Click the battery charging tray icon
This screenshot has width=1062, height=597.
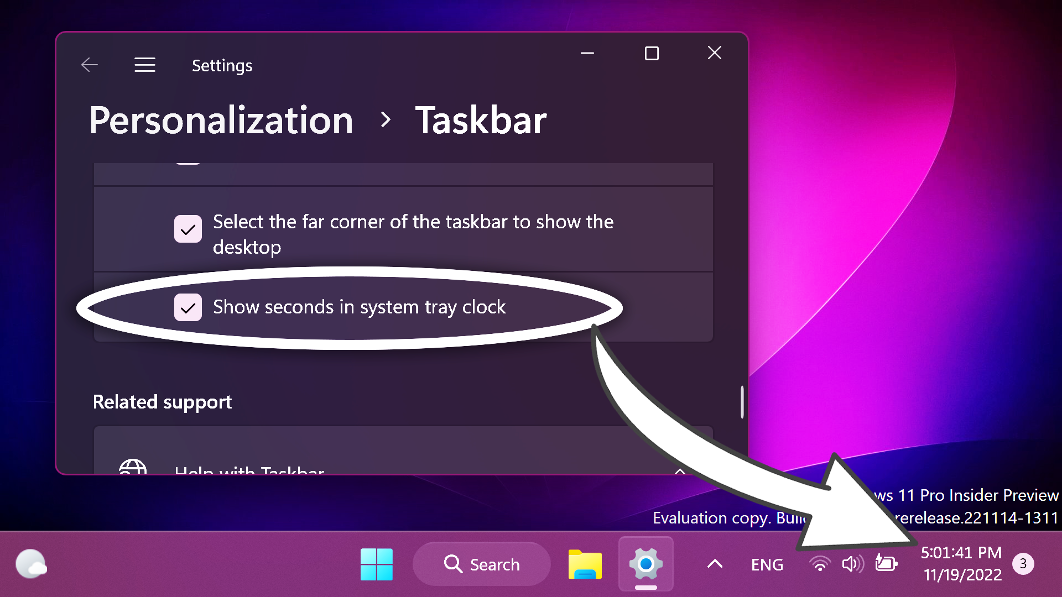point(886,564)
